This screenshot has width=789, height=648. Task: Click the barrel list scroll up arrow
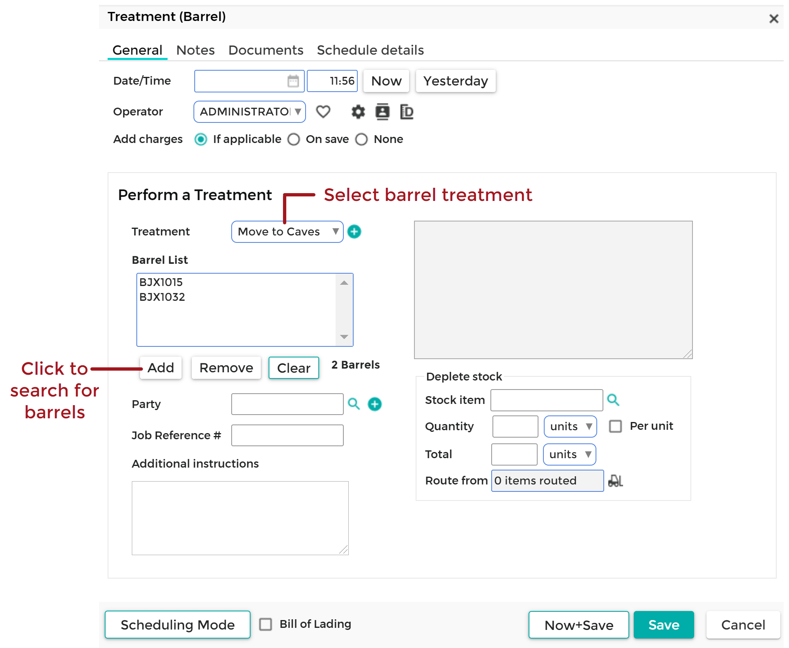coord(344,283)
